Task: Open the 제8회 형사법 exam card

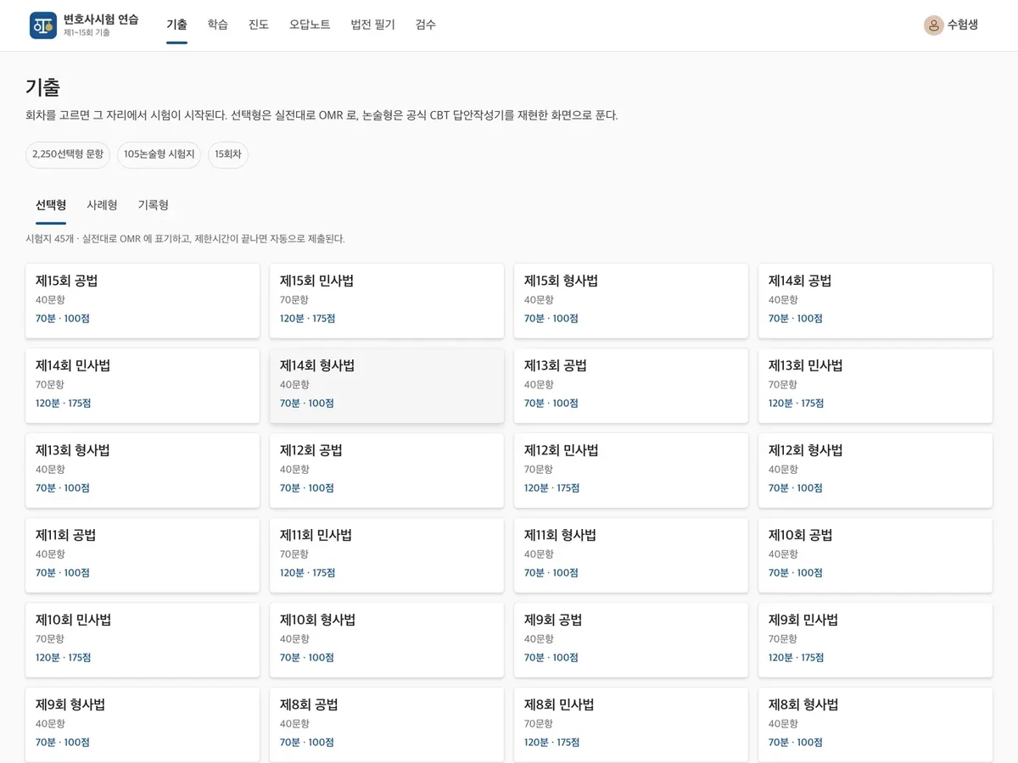Action: [x=875, y=725]
